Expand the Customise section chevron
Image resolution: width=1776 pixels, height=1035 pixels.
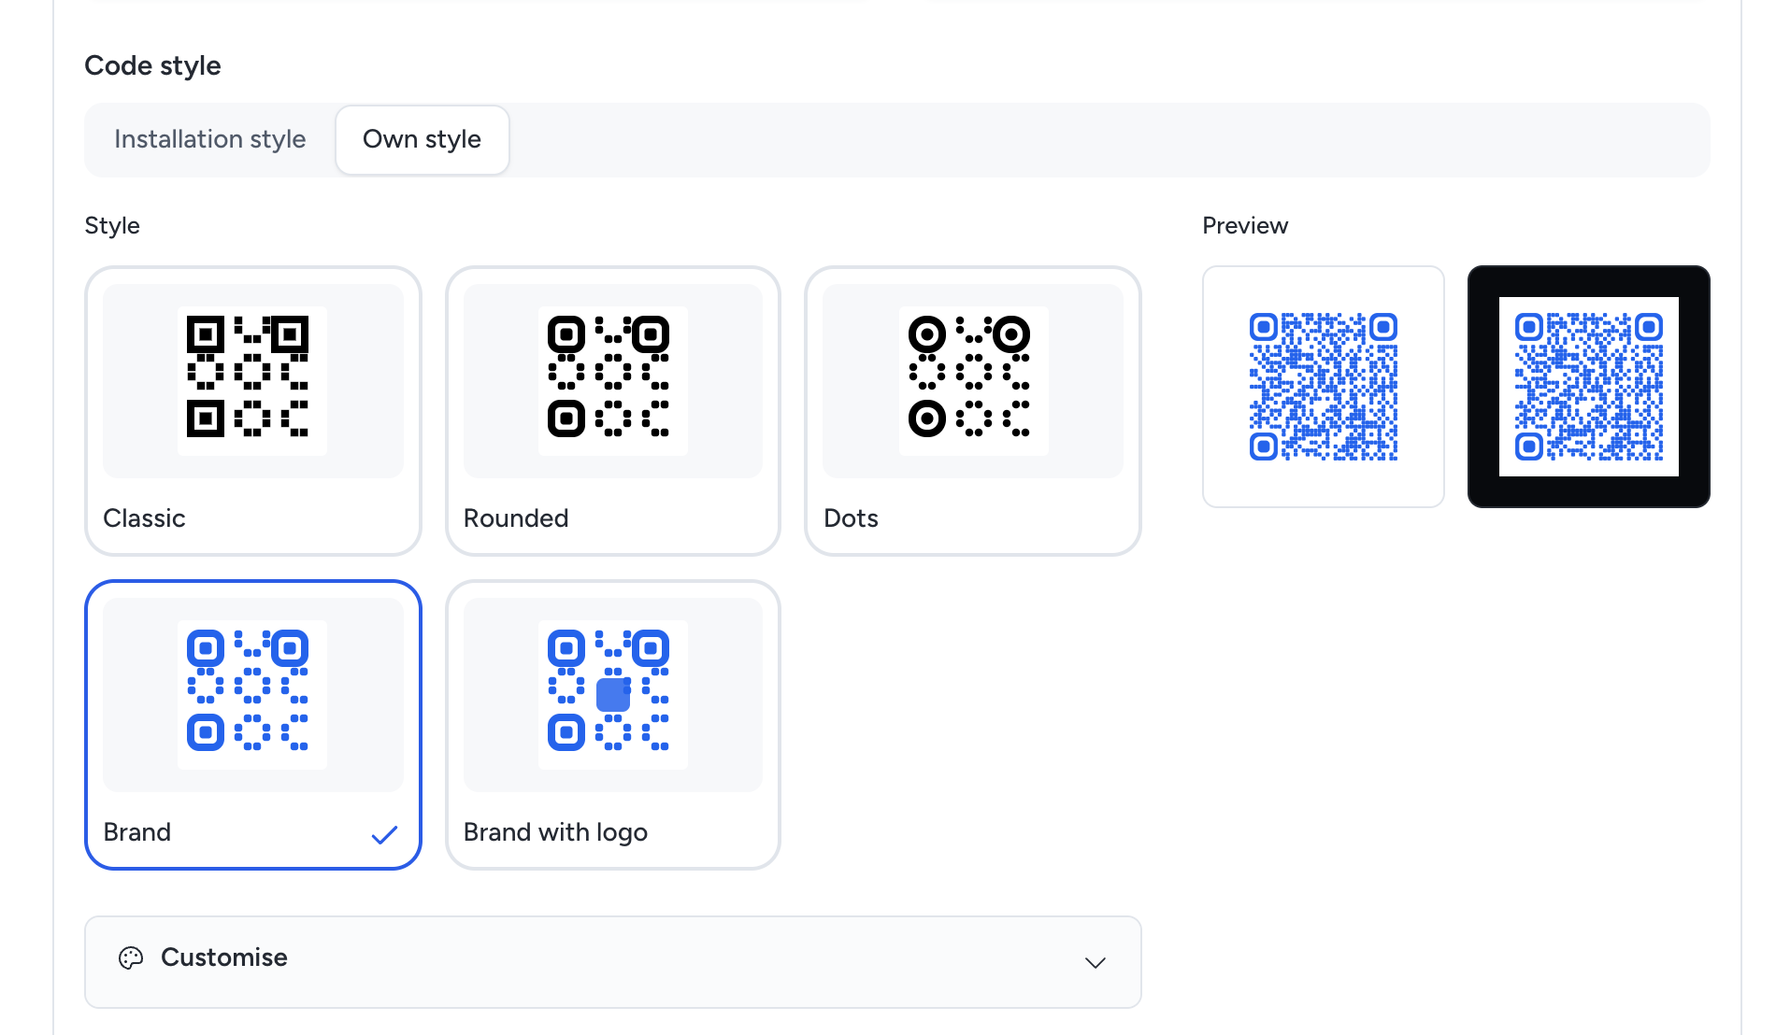pyautogui.click(x=1096, y=962)
